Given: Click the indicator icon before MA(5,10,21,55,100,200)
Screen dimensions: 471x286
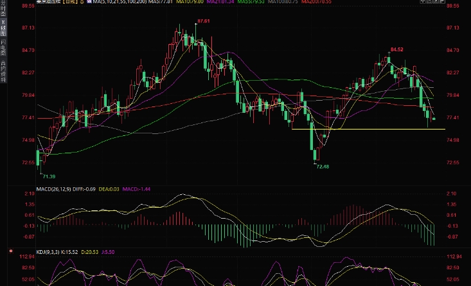Looking at the screenshot, I should click(x=89, y=2).
